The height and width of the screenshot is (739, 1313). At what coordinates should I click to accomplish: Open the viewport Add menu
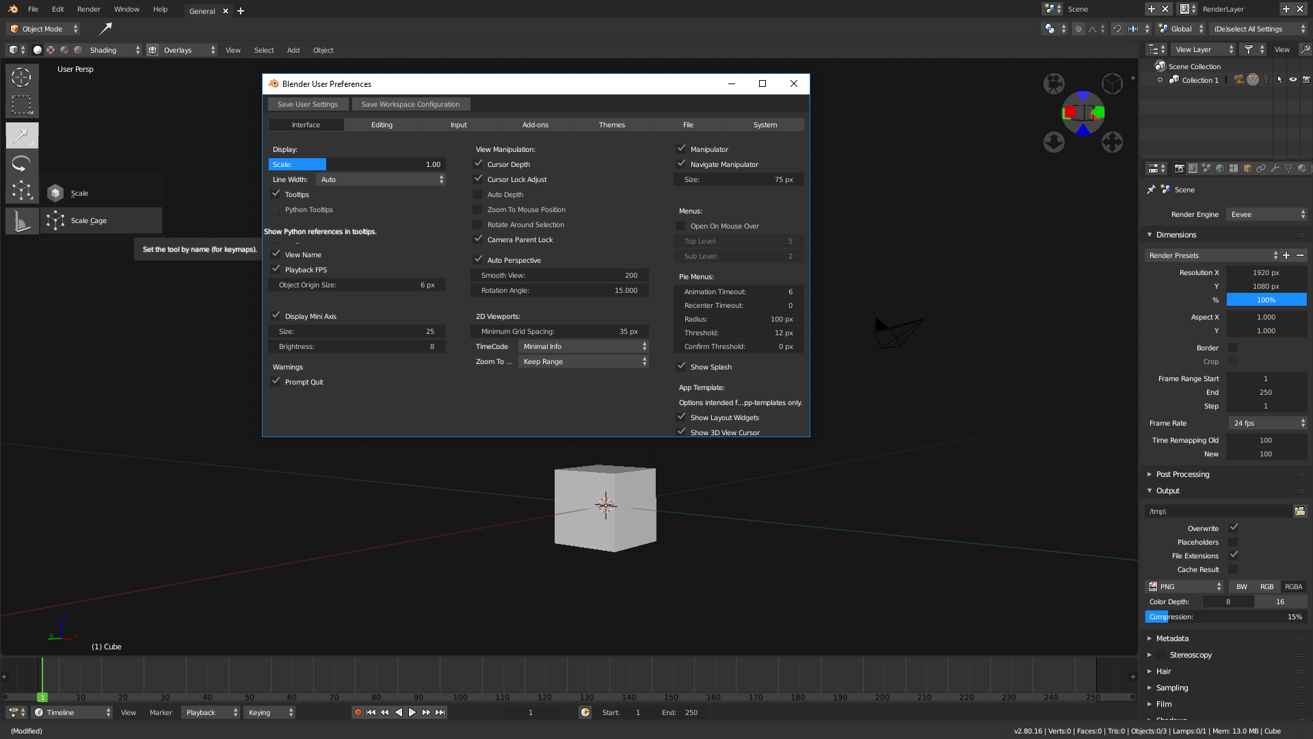pos(293,50)
